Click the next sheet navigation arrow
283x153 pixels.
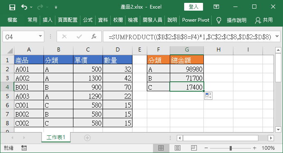(24, 138)
